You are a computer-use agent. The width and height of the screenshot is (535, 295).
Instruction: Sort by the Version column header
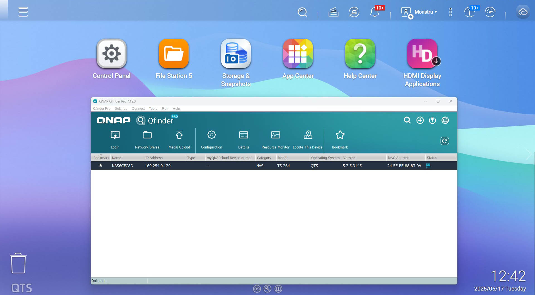click(x=364, y=158)
